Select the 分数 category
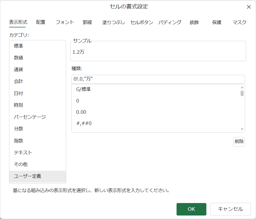 coord(38,129)
